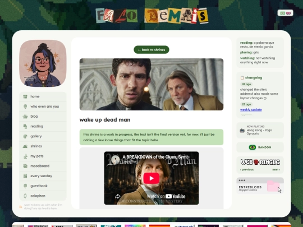
Task: Go to next webring site
Action: click(276, 170)
